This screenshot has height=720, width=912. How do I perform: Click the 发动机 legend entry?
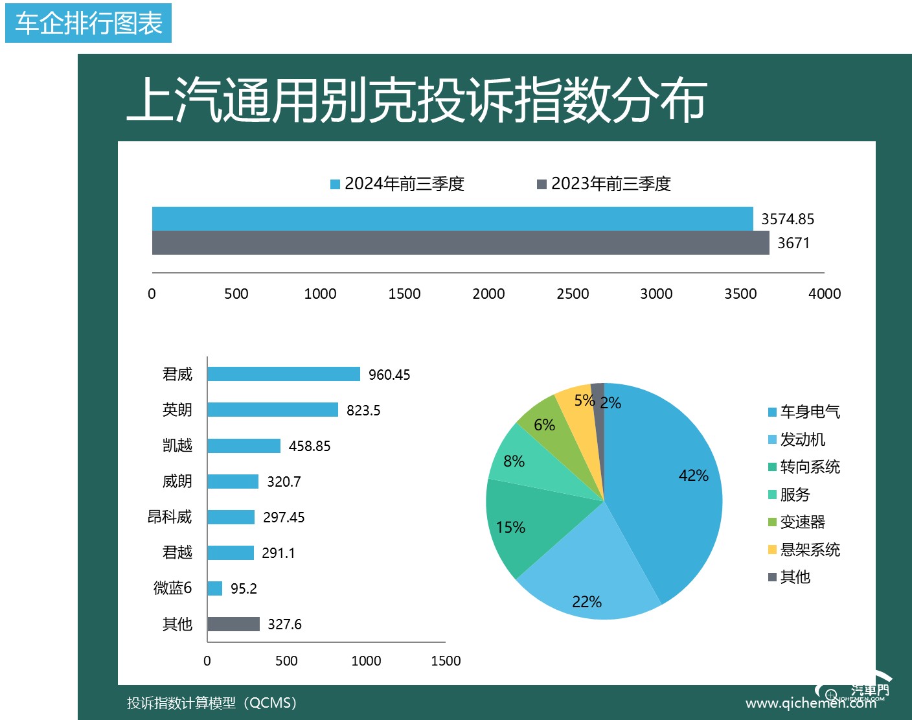pyautogui.click(x=797, y=439)
